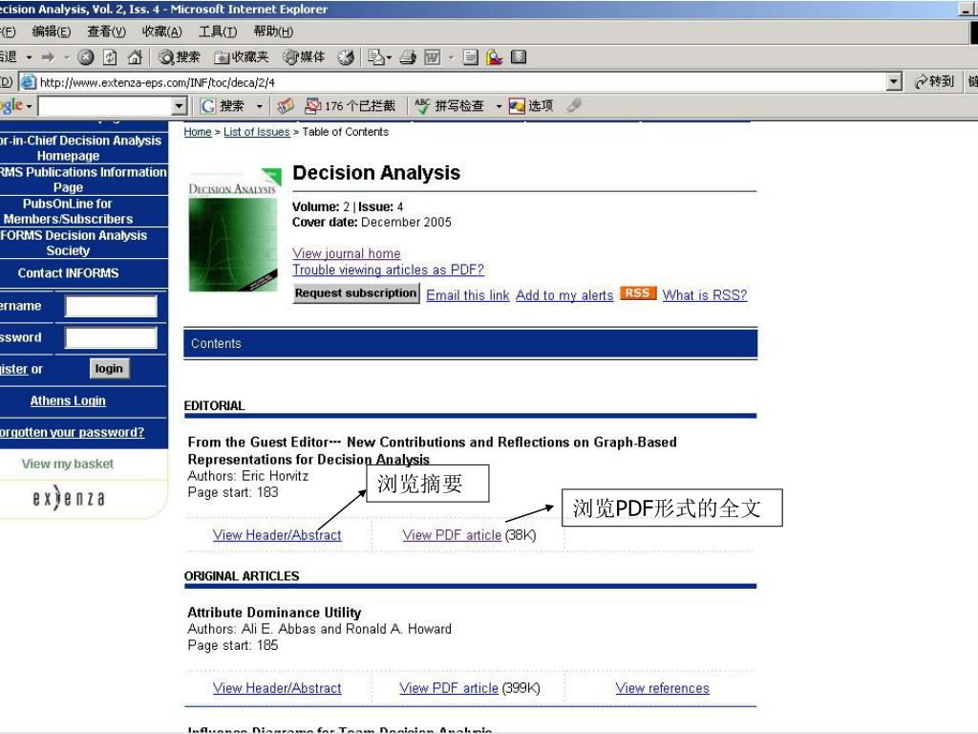Click View my basket
Screen dimensions: 978x734
pyautogui.click(x=68, y=464)
